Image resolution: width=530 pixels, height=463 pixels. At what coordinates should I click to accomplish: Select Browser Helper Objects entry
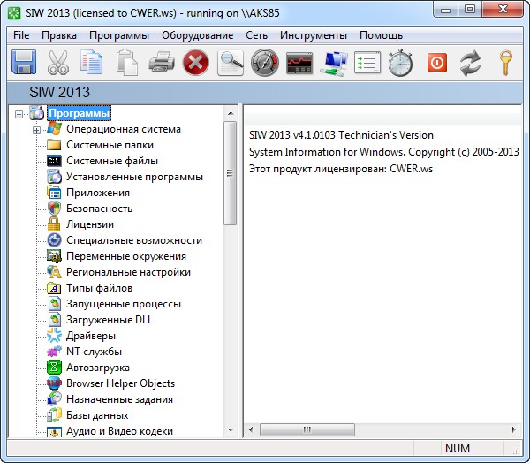point(120,383)
